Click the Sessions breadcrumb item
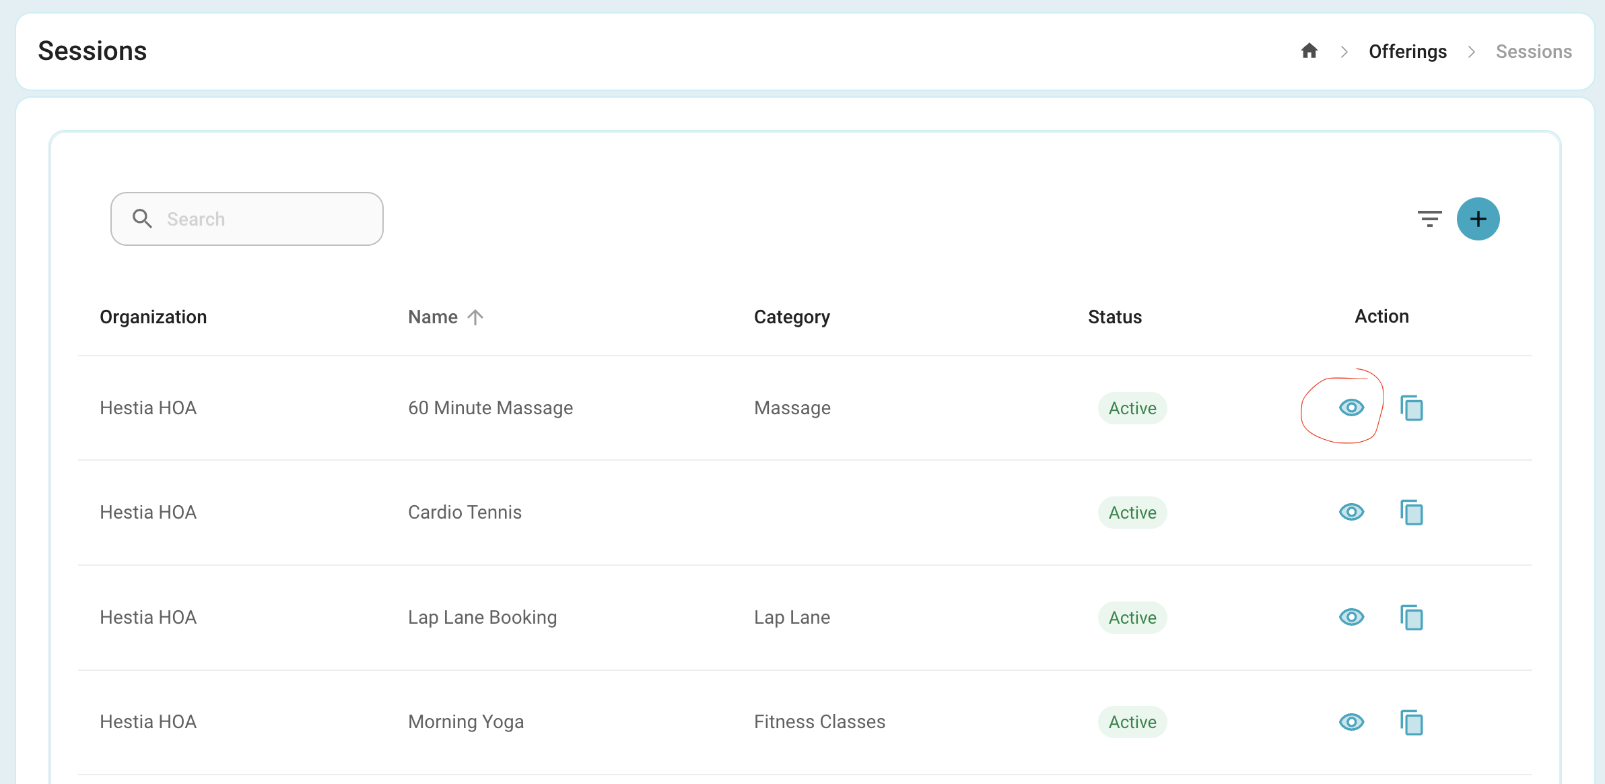Screen dimensions: 1605x784 [x=1534, y=51]
